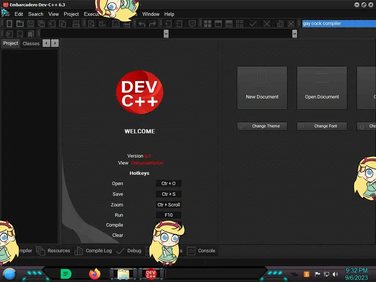The image size is (376, 282).
Task: Click the Undo arrow icon
Action: pyautogui.click(x=142, y=24)
